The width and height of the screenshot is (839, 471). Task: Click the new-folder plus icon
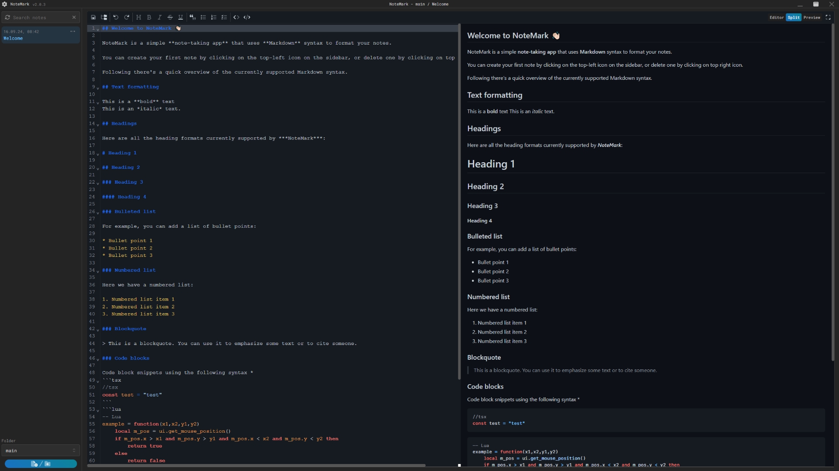[48, 464]
